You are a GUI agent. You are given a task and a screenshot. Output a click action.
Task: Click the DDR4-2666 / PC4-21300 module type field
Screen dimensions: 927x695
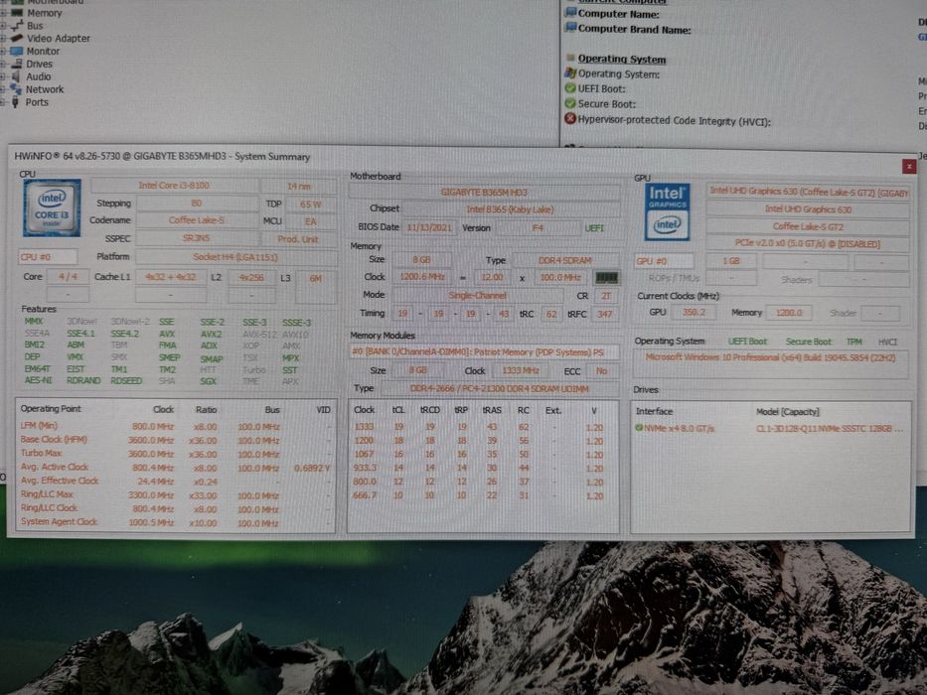point(500,389)
